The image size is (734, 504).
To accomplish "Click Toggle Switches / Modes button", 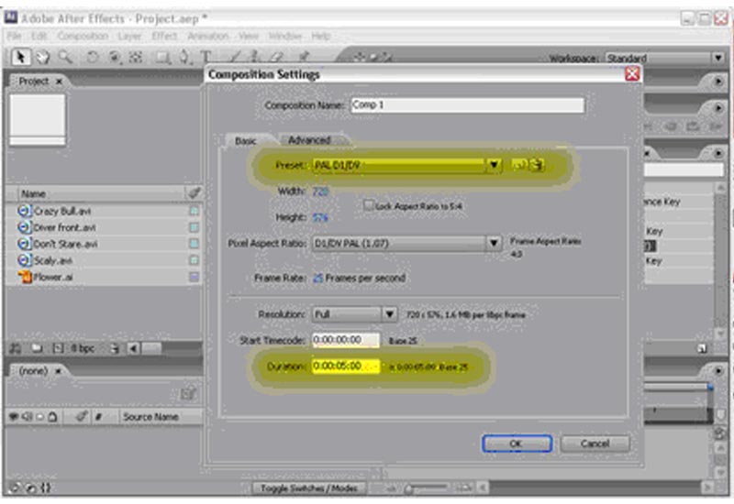I will coord(309,488).
